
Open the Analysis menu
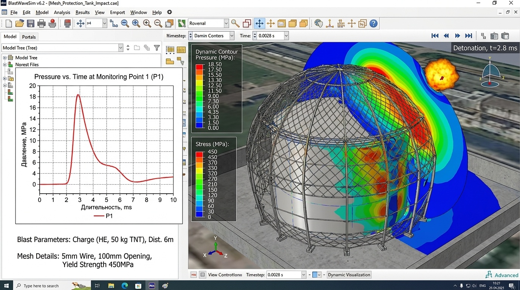pyautogui.click(x=62, y=12)
